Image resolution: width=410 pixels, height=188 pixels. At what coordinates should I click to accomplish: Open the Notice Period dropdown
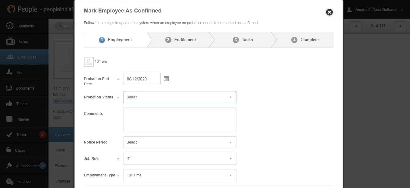180,142
